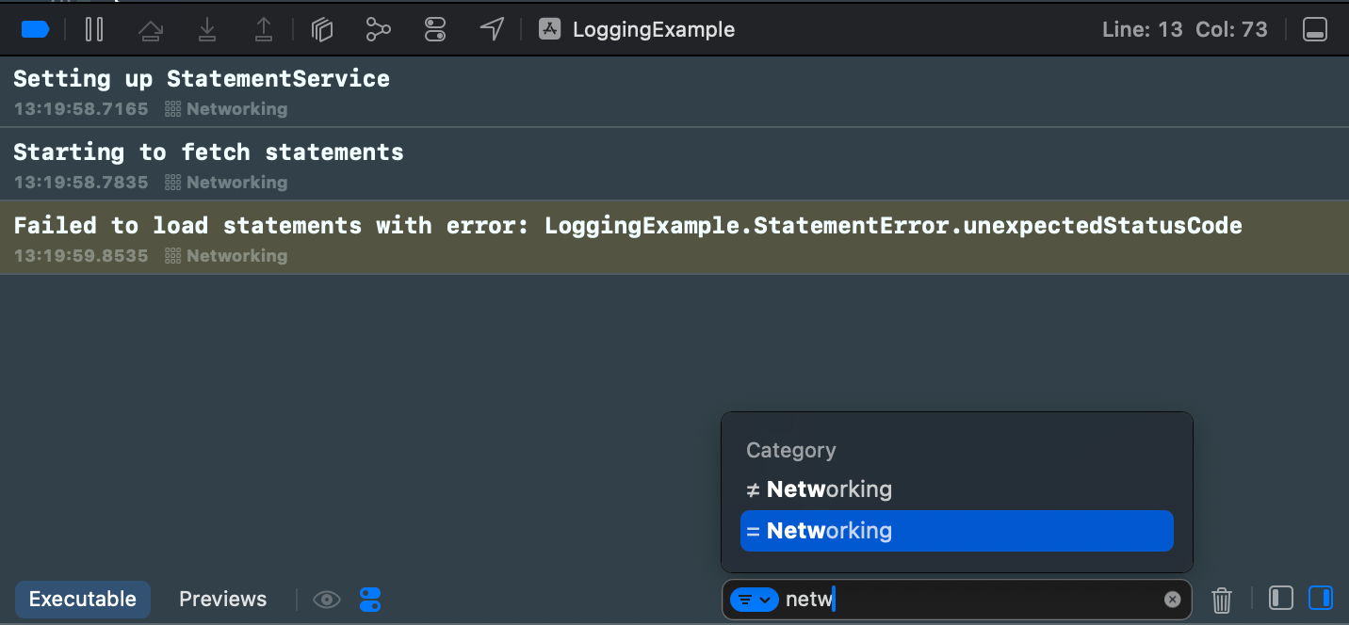
Task: Open the Debug View Hierarchy icon
Action: coord(323,30)
